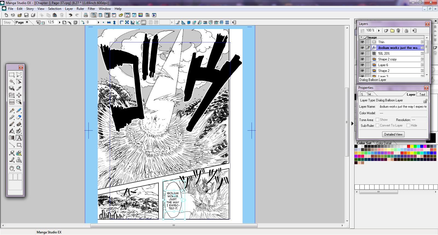The width and height of the screenshot is (438, 235).
Task: Click the Open file toolbar icon
Action: pyautogui.click(x=20, y=15)
